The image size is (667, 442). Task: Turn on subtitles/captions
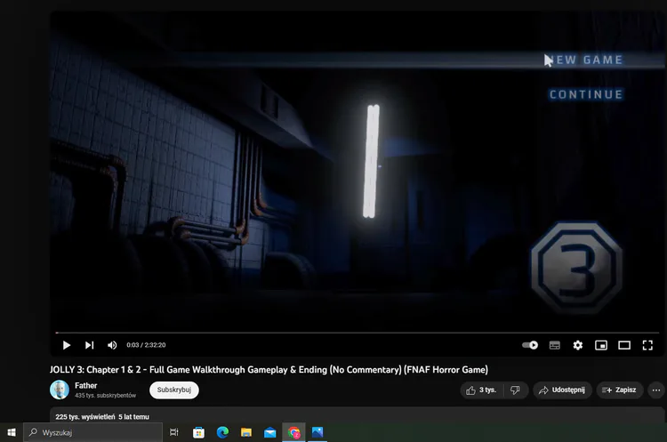click(555, 345)
